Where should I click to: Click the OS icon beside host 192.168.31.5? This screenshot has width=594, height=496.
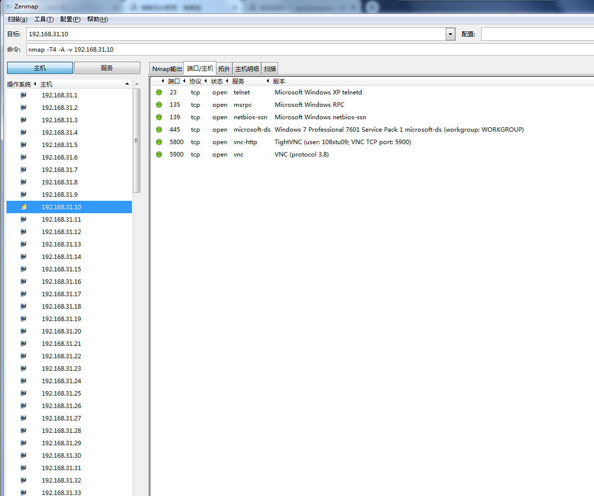click(x=23, y=145)
